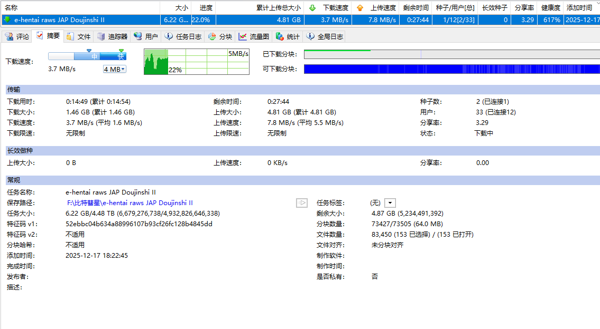
Task: Open the 4 MB speed limit dropdown
Action: pos(115,69)
